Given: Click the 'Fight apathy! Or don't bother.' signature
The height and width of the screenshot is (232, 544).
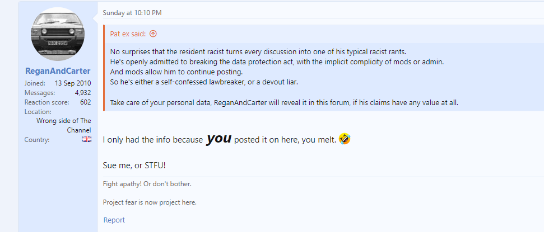Looking at the screenshot, I should [x=147, y=184].
